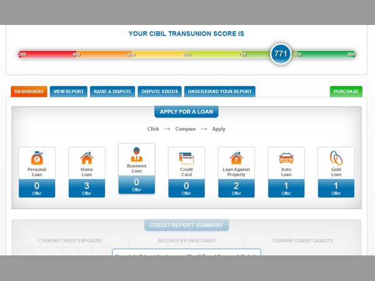
Task: Select the Business Loan person icon
Action: [x=136, y=154]
